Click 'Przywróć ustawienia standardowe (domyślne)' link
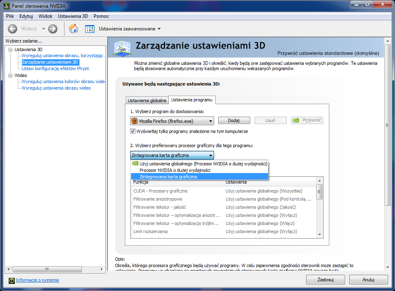Viewport: 395px width, 291px height. (328, 53)
